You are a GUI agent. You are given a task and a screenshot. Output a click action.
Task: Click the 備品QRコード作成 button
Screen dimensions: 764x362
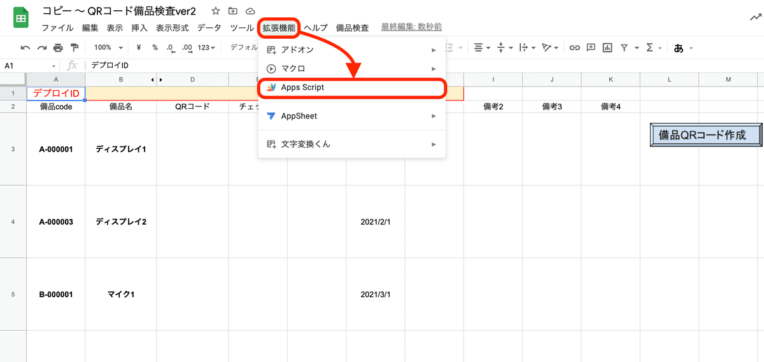[706, 135]
